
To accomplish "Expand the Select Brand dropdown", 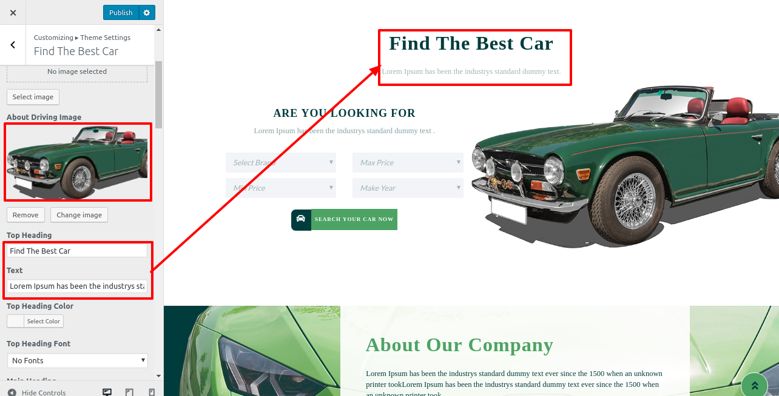I will point(281,162).
